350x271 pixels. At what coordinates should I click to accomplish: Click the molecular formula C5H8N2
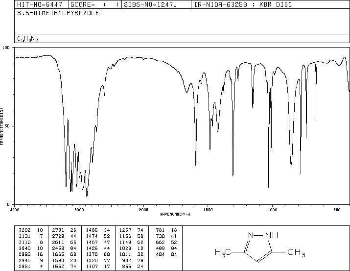point(27,39)
